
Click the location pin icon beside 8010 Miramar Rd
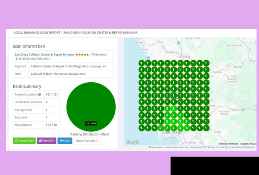coord(16,59)
